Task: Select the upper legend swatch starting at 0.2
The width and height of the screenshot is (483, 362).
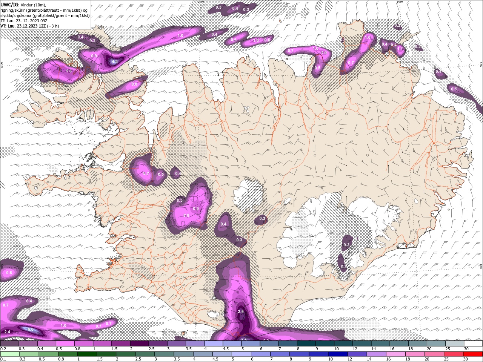Action: (x=9, y=344)
